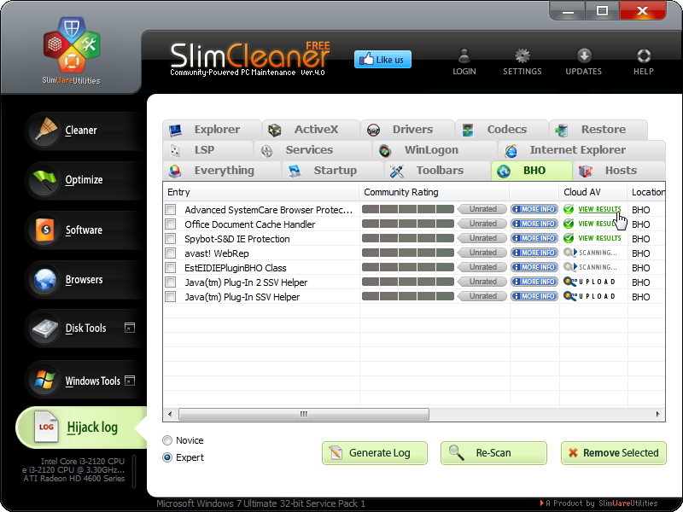
Task: Click the rating bar for Advanced SystemCare
Action: pos(408,209)
